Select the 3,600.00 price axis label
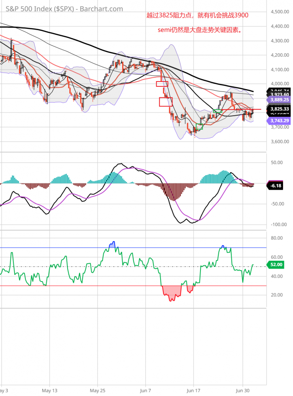 pyautogui.click(x=280, y=142)
